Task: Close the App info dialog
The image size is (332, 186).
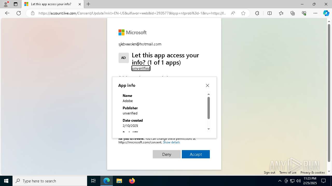Action: pos(208,86)
